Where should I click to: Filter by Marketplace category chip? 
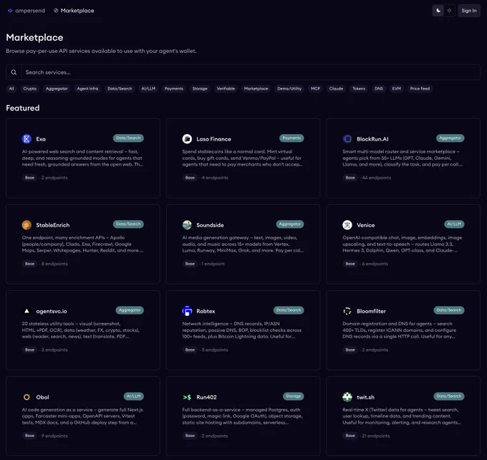[256, 89]
